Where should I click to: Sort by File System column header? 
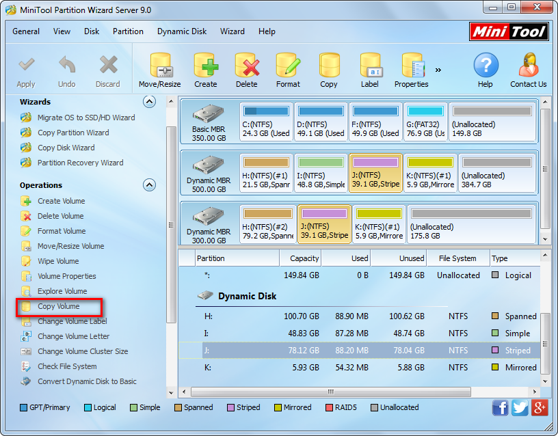click(458, 258)
